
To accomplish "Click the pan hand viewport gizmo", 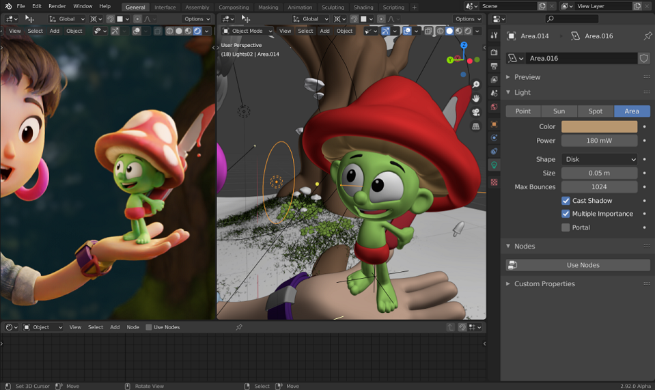I will pyautogui.click(x=476, y=98).
